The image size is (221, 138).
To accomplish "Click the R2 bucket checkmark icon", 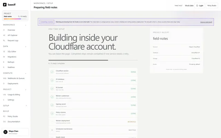I will coord(52,89).
